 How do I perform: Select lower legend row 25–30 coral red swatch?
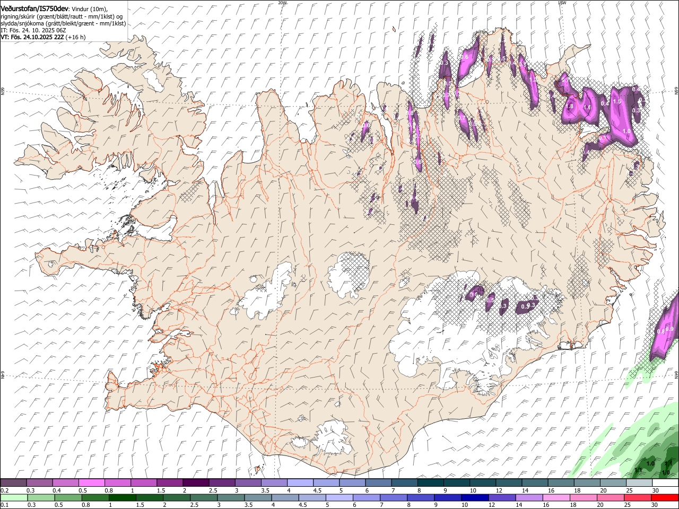pyautogui.click(x=638, y=498)
